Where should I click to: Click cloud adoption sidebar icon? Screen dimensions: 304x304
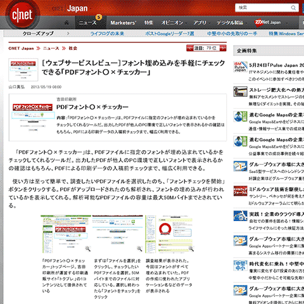240,216
